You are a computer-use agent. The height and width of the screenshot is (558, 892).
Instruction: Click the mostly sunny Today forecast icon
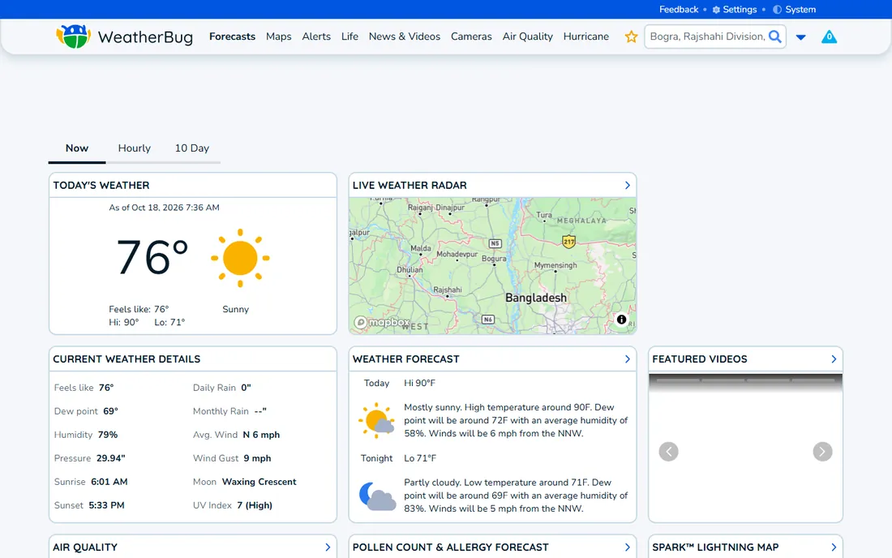coord(376,420)
